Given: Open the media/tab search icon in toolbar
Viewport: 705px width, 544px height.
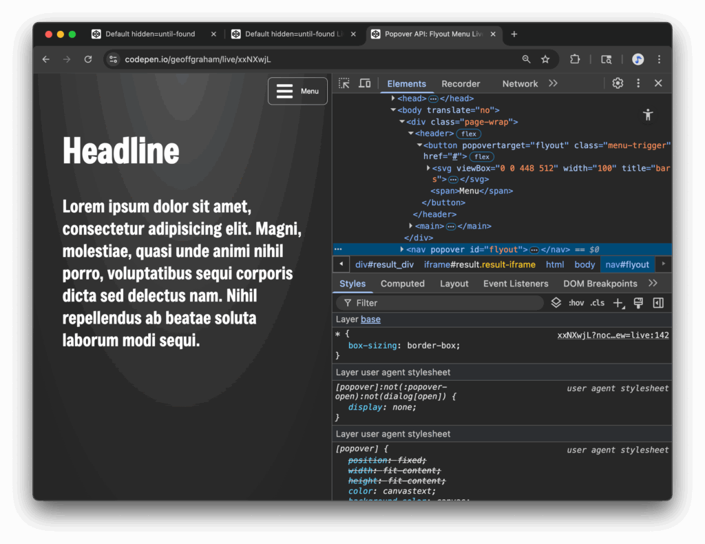Looking at the screenshot, I should coord(606,59).
